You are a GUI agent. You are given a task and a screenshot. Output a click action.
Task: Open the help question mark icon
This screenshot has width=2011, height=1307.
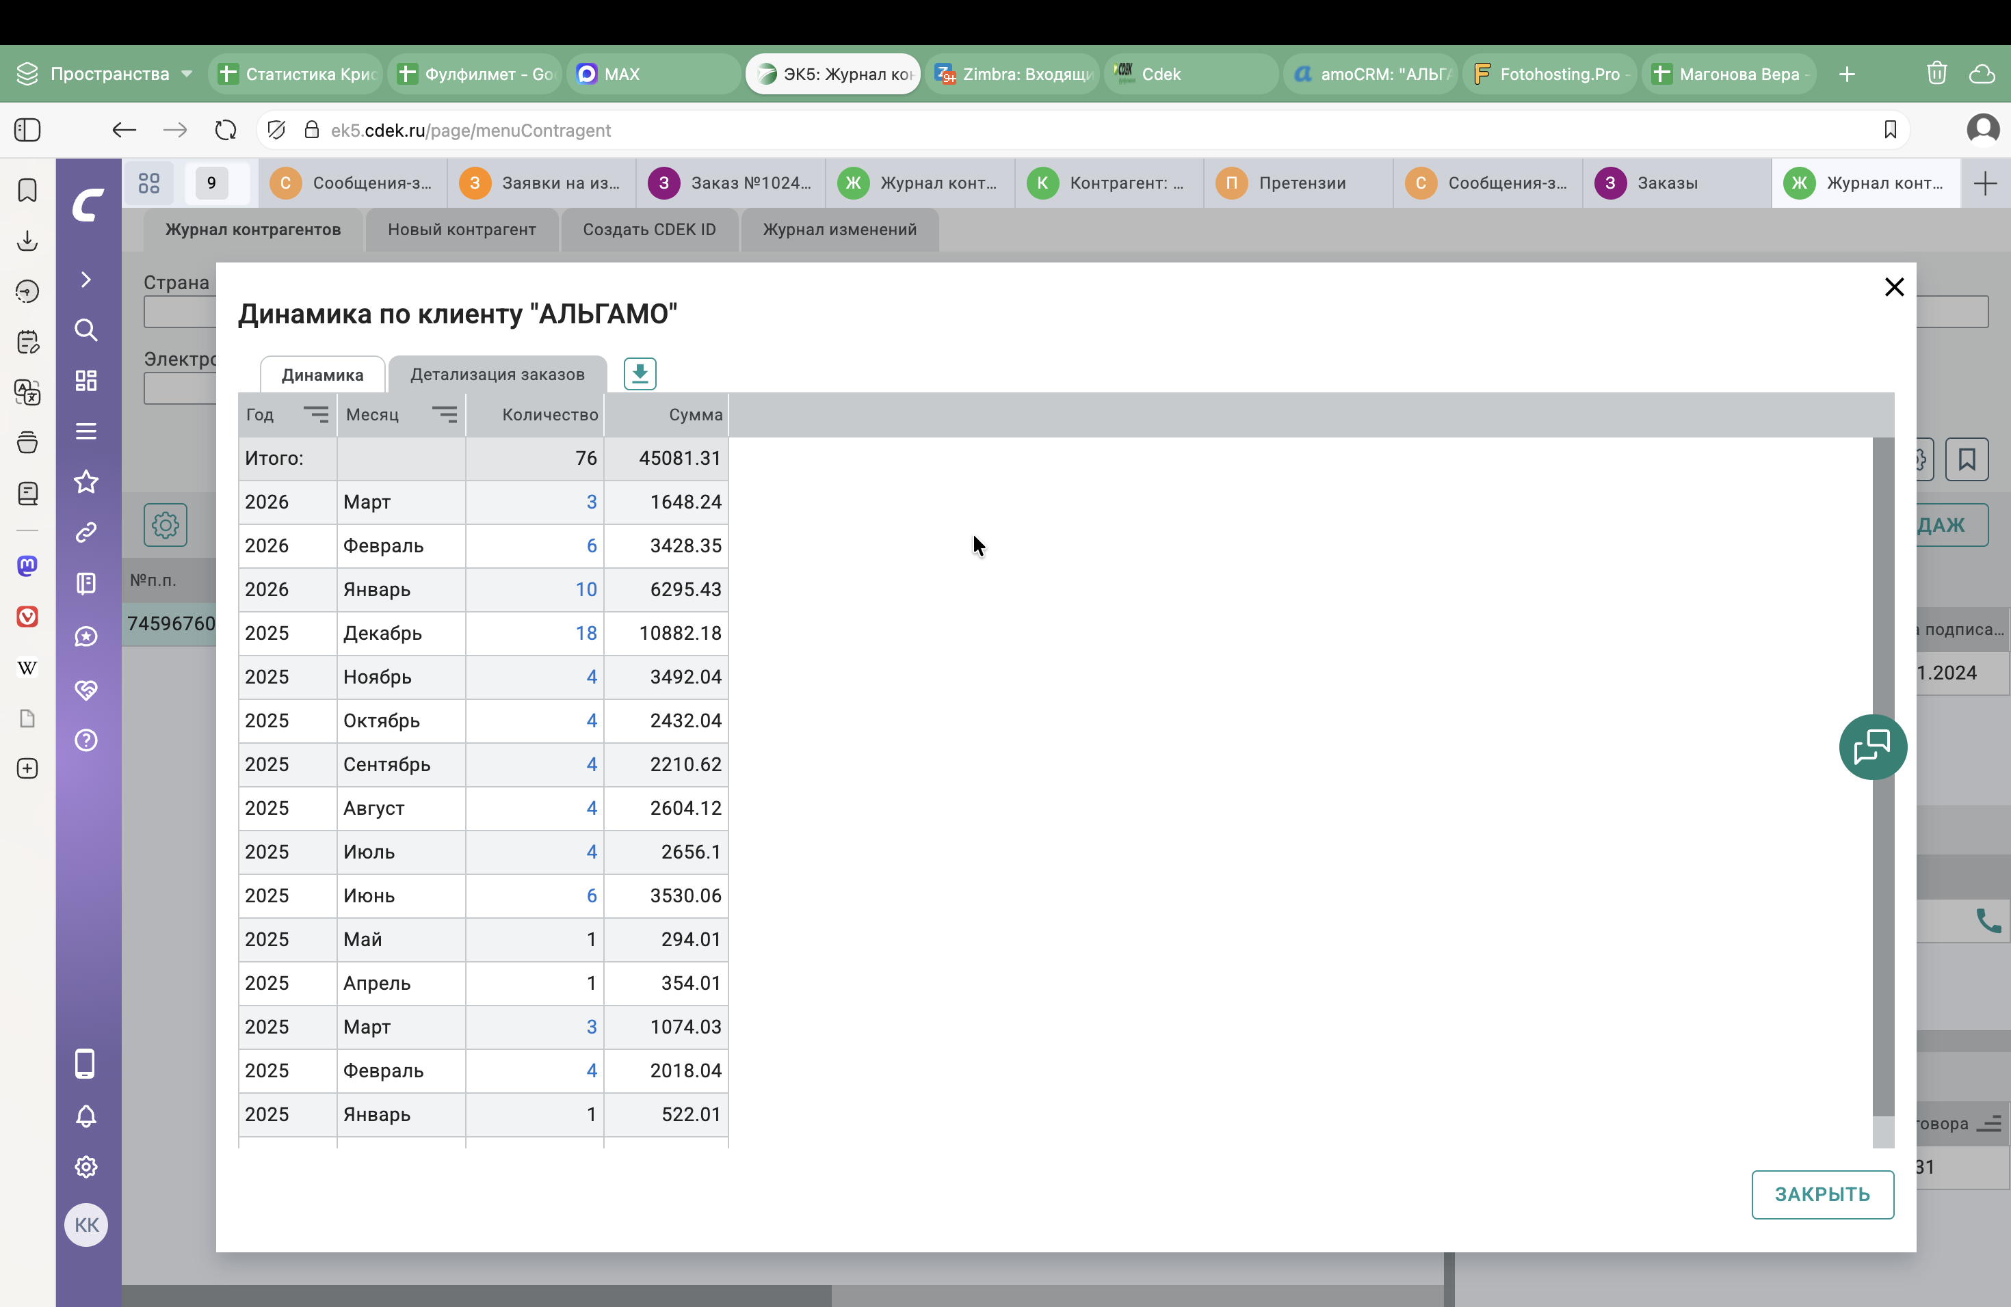point(86,740)
